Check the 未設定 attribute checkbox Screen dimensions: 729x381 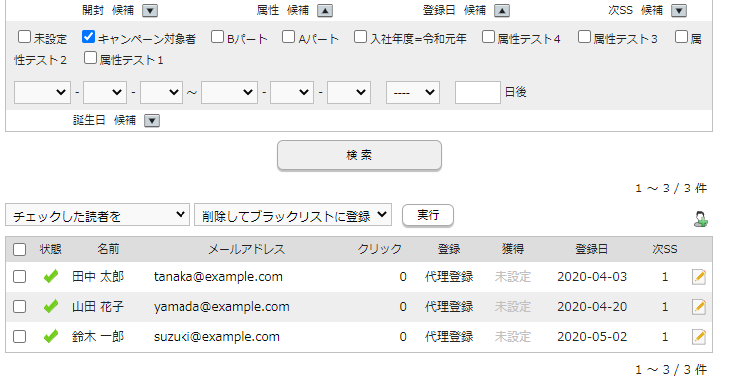[24, 36]
